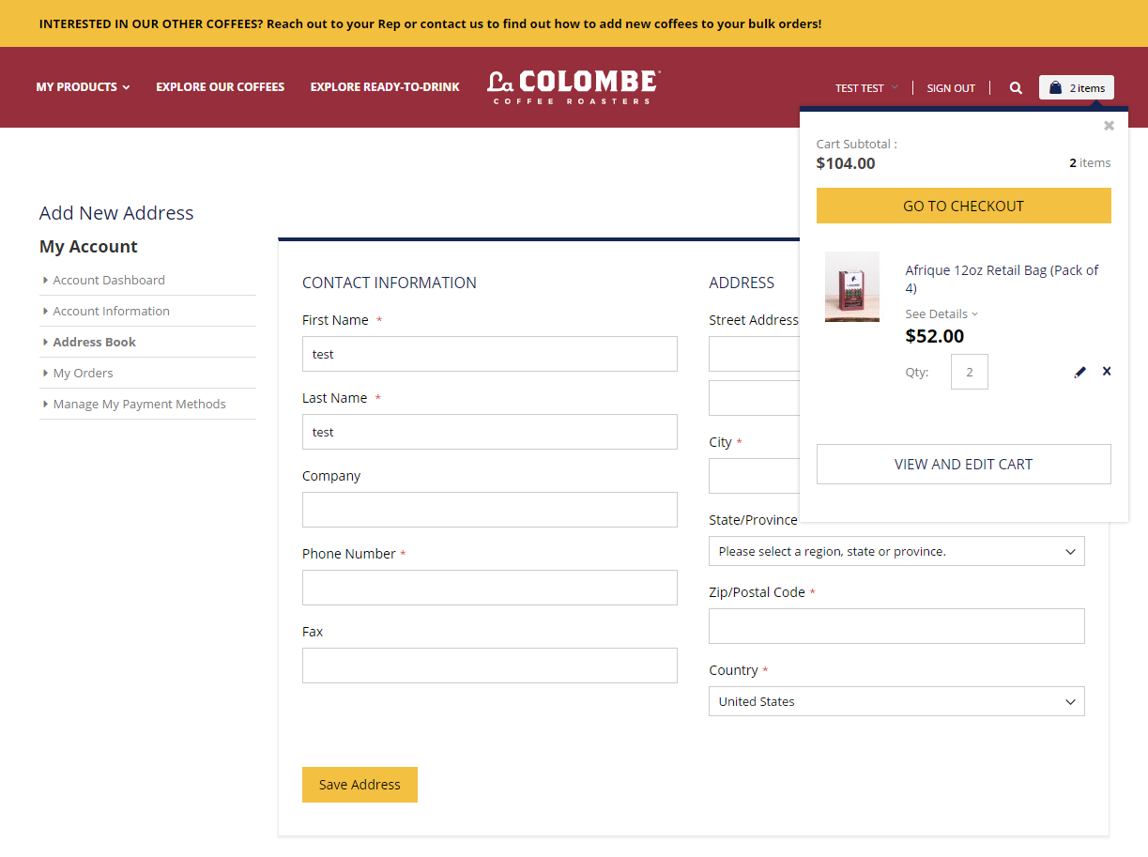Select the Country dropdown
The height and width of the screenshot is (857, 1148).
895,702
